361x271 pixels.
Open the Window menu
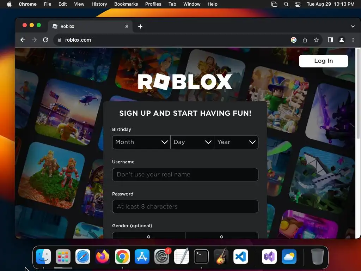[x=192, y=4]
